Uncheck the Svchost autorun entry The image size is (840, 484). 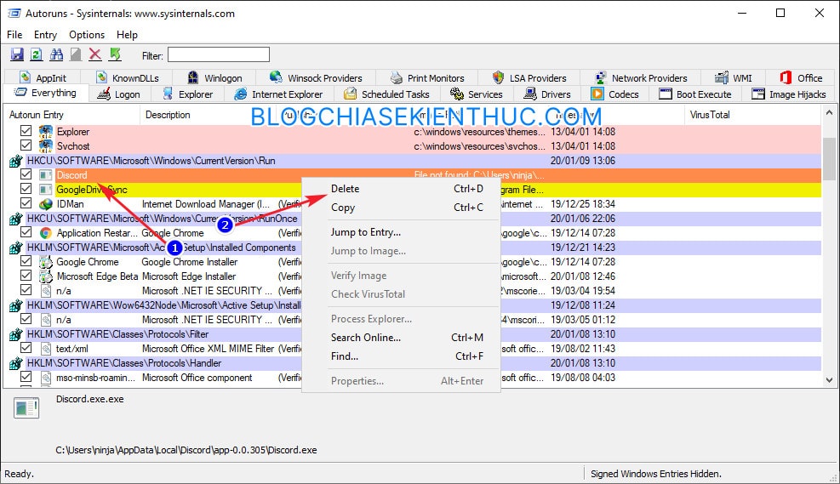coord(26,145)
